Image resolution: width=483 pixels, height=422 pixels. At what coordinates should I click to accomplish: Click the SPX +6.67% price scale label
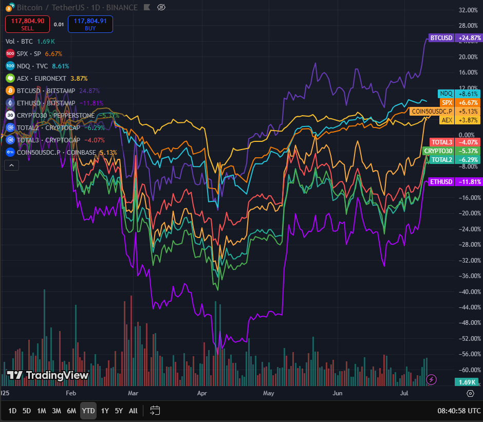(460, 103)
